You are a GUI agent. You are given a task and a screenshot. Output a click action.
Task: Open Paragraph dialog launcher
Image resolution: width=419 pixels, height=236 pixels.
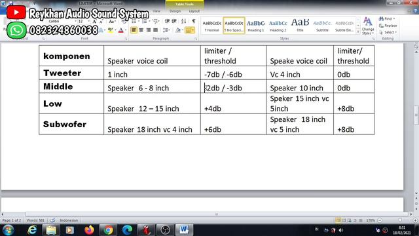(x=196, y=39)
